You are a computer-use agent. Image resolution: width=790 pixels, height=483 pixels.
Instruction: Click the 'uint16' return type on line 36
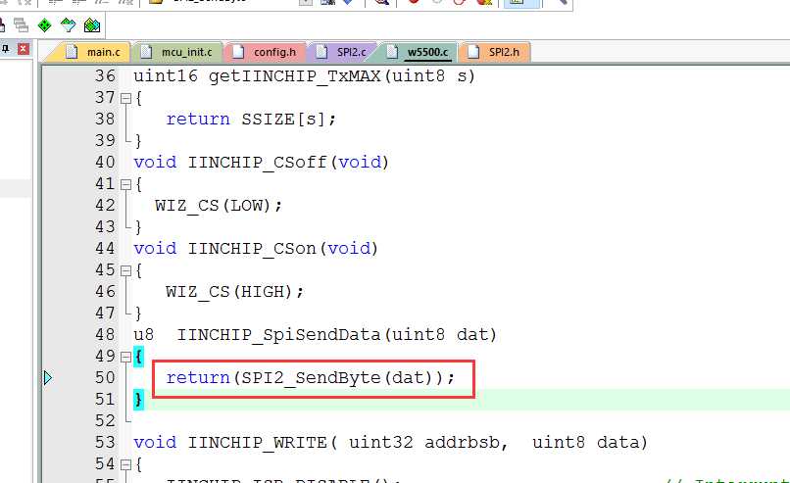coord(166,76)
